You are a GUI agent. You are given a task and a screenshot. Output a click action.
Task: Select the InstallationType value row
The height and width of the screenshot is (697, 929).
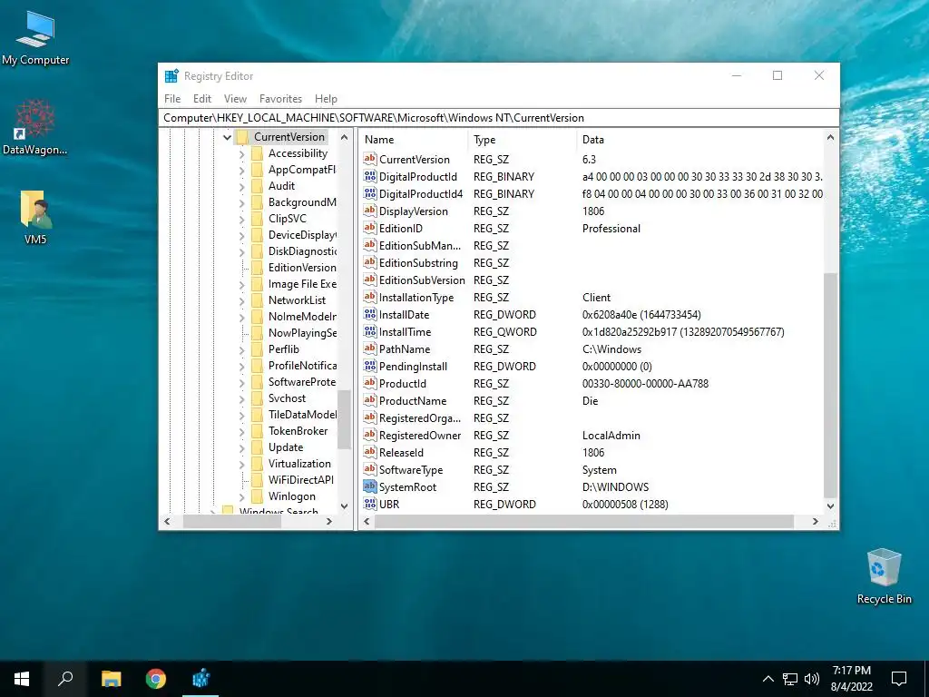pos(591,297)
